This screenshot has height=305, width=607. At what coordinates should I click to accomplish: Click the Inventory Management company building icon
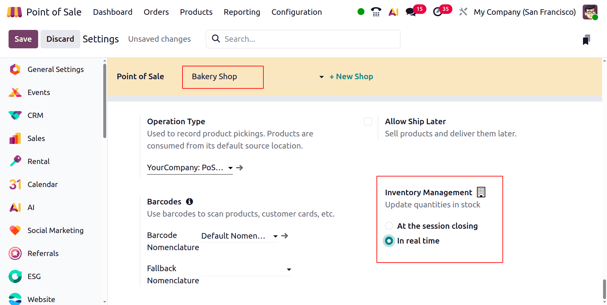pos(481,192)
